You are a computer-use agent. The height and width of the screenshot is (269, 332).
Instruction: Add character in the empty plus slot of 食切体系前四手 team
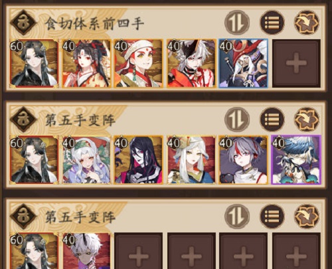[296, 64]
